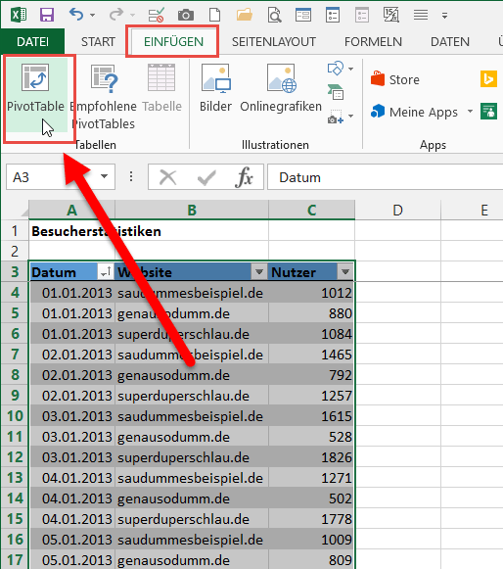The width and height of the screenshot is (503, 569).
Task: Click the camera icon in quick access toolbar
Action: click(185, 16)
